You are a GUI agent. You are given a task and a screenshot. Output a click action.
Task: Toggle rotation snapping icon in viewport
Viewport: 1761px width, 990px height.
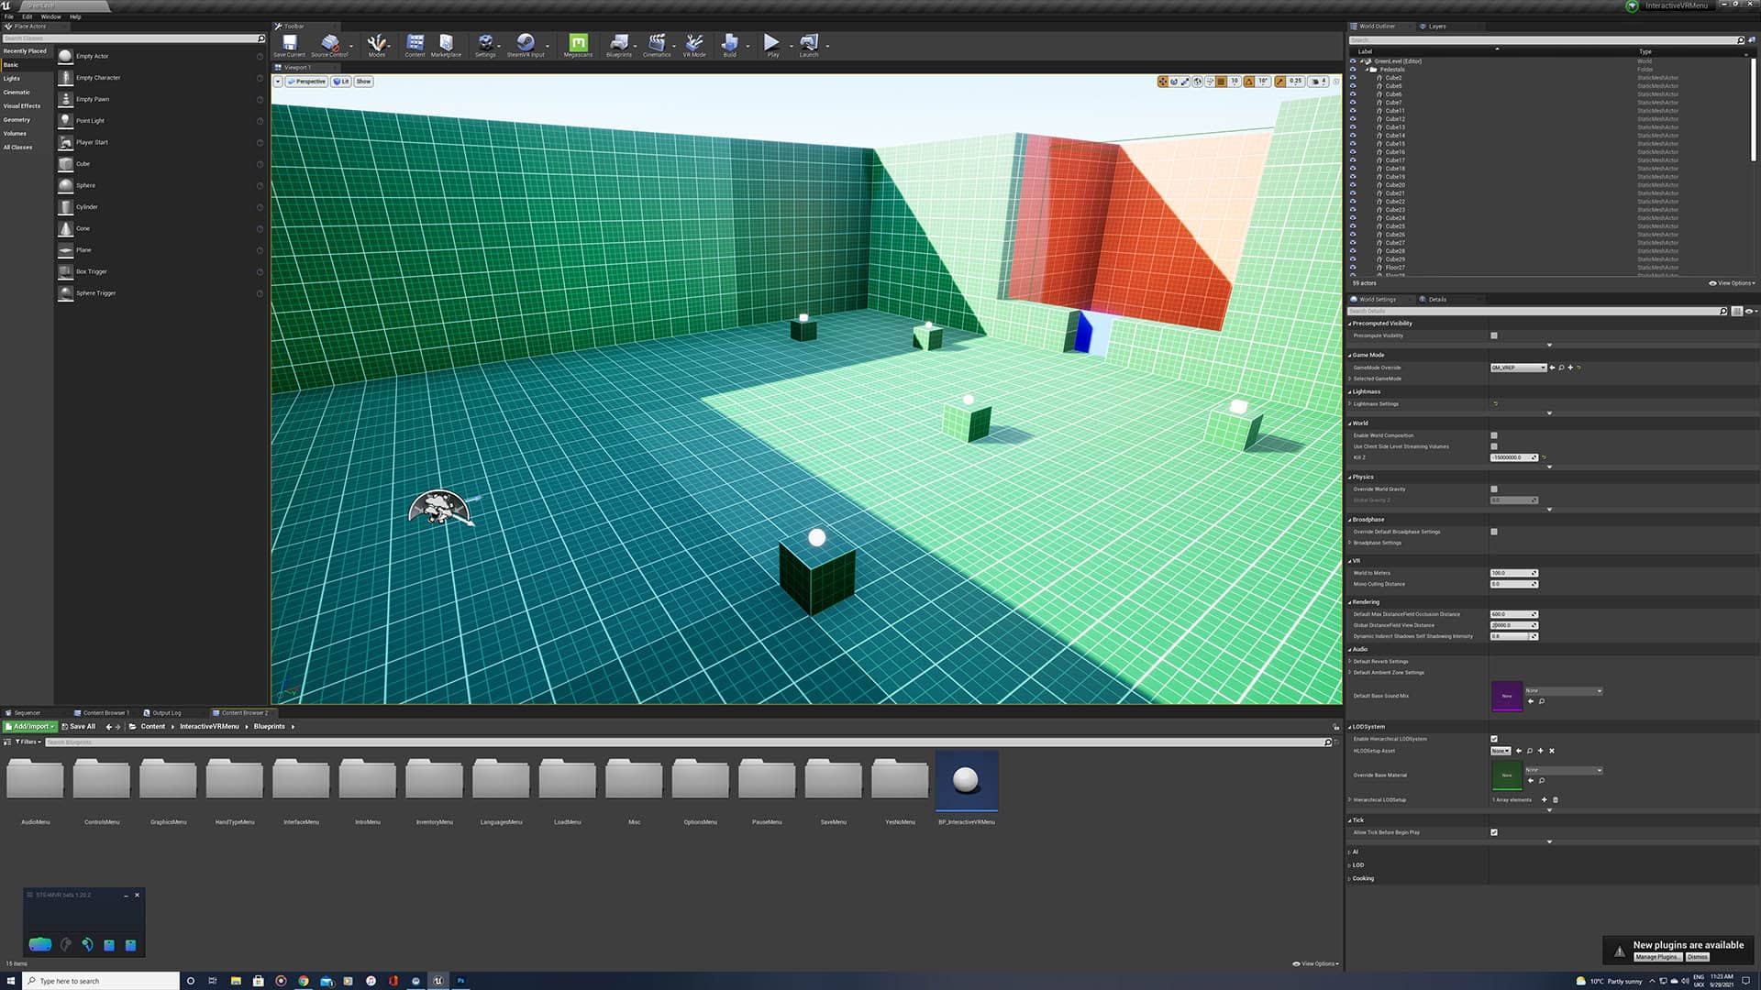coord(1248,82)
